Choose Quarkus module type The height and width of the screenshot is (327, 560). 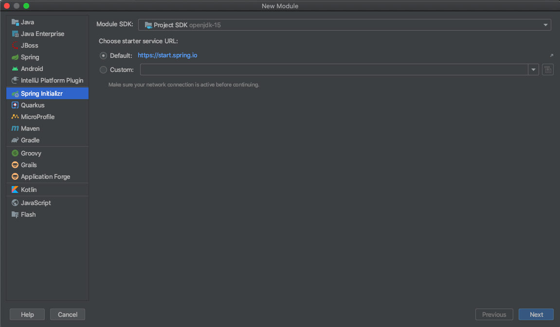[x=48, y=105]
